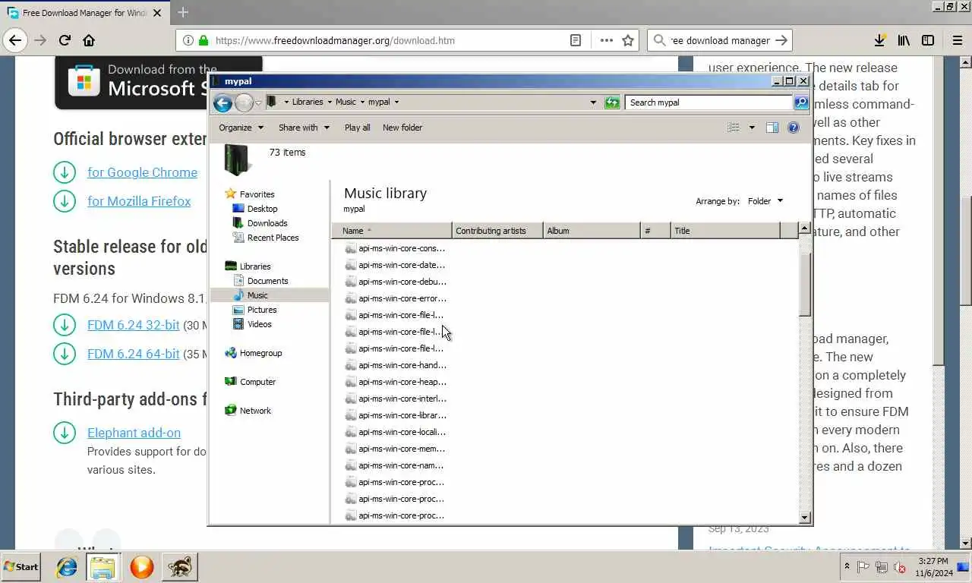The width and height of the screenshot is (972, 583).
Task: Click the browser forward button
Action: 40,40
